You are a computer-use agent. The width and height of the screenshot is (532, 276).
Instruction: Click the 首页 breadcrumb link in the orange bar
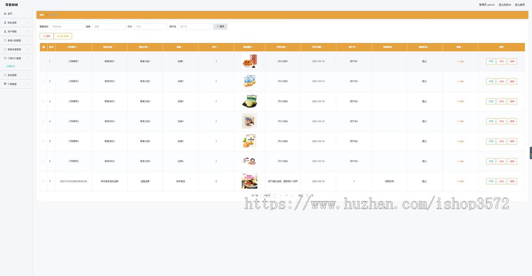pyautogui.click(x=42, y=15)
